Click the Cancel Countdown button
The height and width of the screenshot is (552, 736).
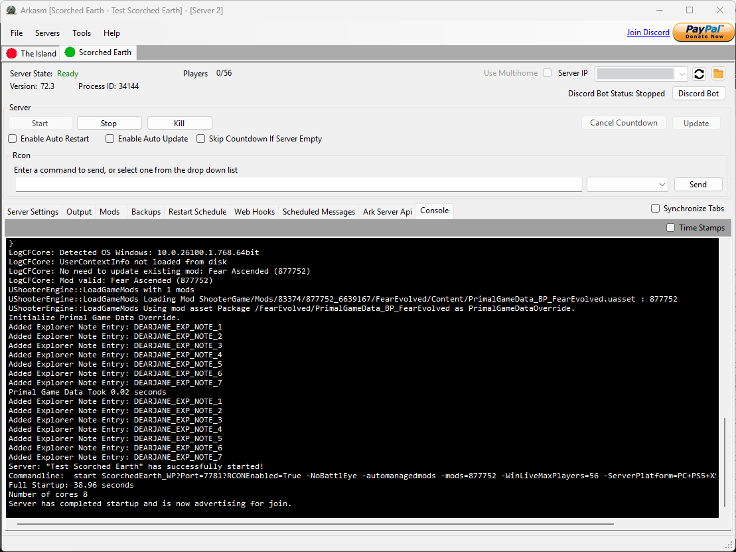coord(624,123)
